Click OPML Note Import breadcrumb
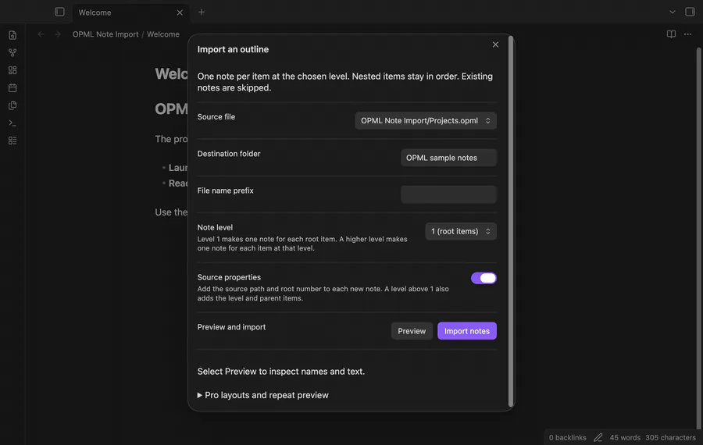The width and height of the screenshot is (703, 445). pyautogui.click(x=105, y=34)
